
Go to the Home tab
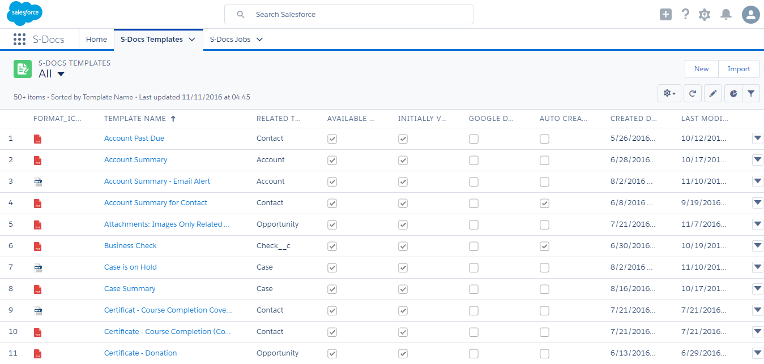[96, 40]
